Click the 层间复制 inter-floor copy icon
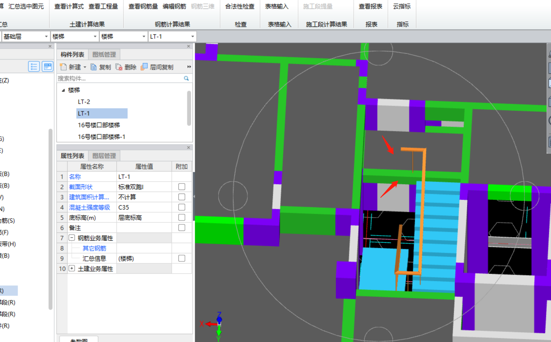551x342 pixels. point(144,67)
